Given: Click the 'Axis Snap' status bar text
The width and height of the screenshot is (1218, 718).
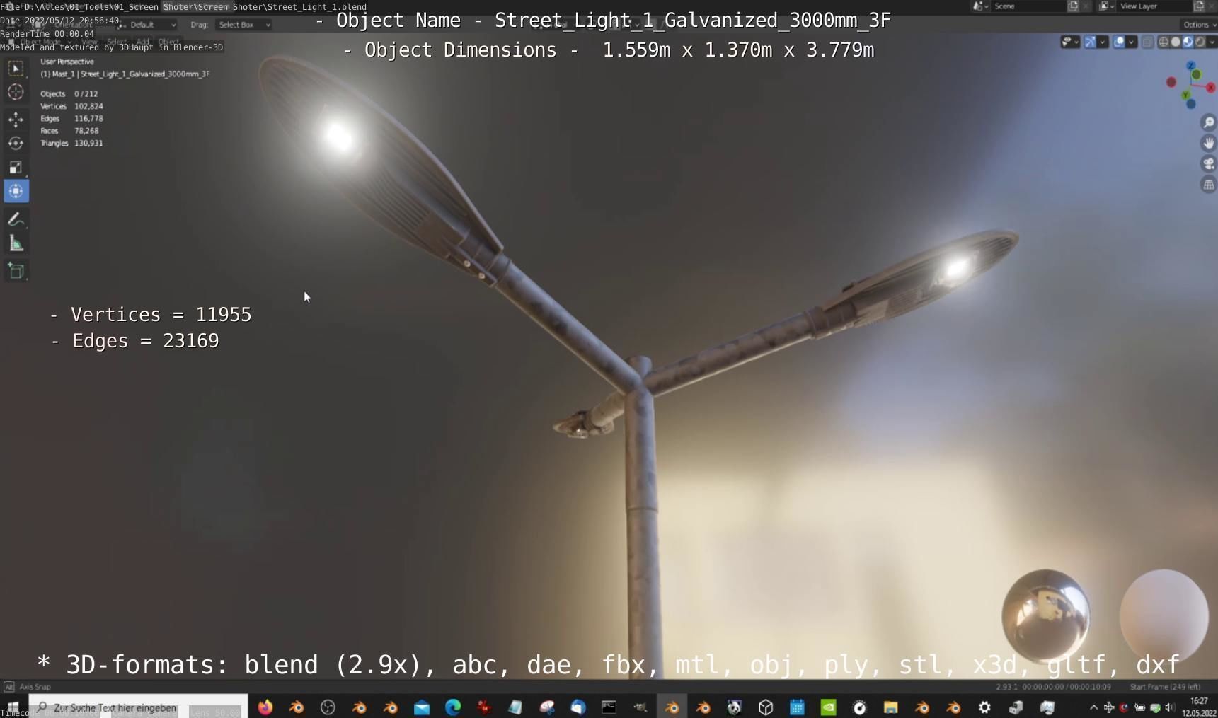Looking at the screenshot, I should coord(35,686).
